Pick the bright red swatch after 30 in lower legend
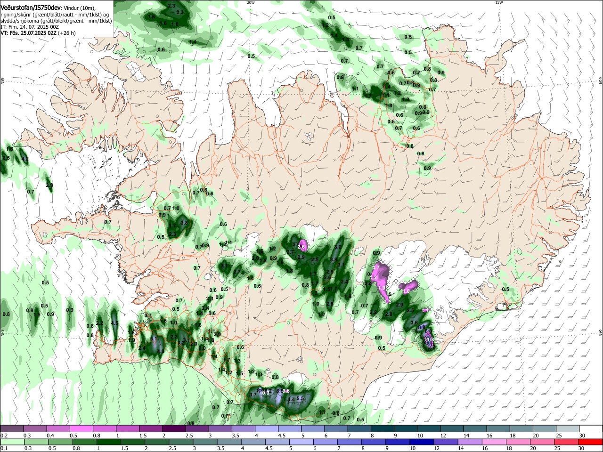This screenshot has height=452, width=603. point(591,442)
